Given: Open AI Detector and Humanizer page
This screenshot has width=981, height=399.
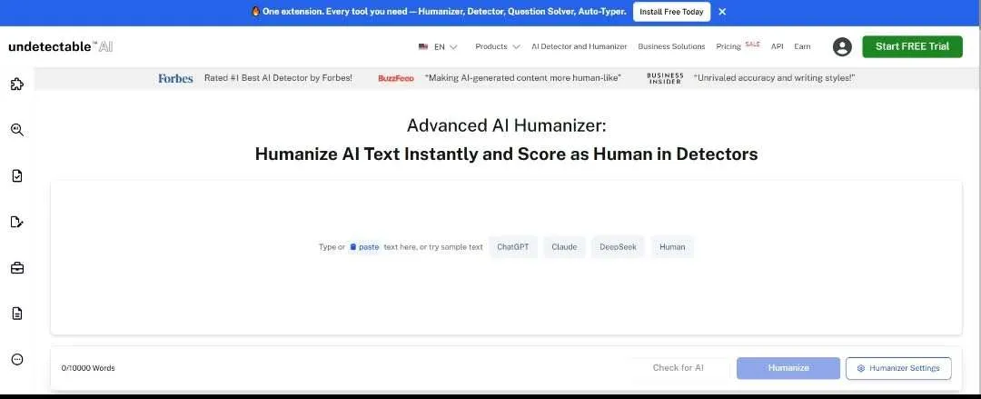Looking at the screenshot, I should pos(579,46).
